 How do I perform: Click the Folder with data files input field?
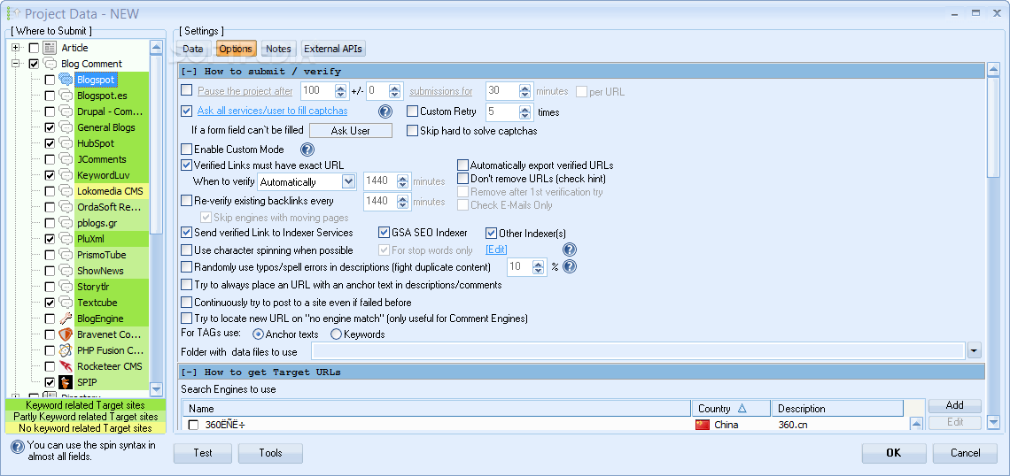tap(638, 350)
